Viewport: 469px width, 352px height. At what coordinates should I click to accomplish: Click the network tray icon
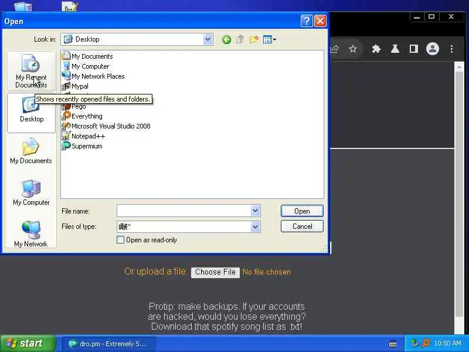(x=414, y=343)
